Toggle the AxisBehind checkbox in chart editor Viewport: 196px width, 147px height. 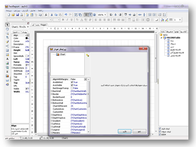tap(72, 82)
